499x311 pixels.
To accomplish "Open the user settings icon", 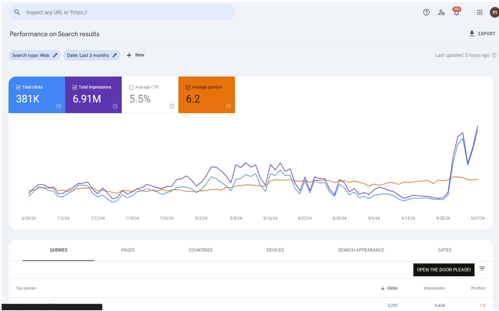I will pos(441,12).
